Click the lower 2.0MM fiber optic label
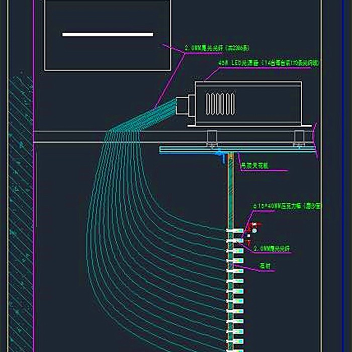352x352 pixels. [x=272, y=248]
